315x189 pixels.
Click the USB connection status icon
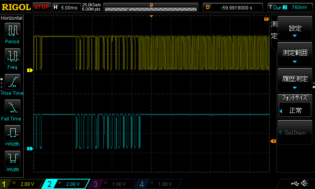click(x=295, y=183)
